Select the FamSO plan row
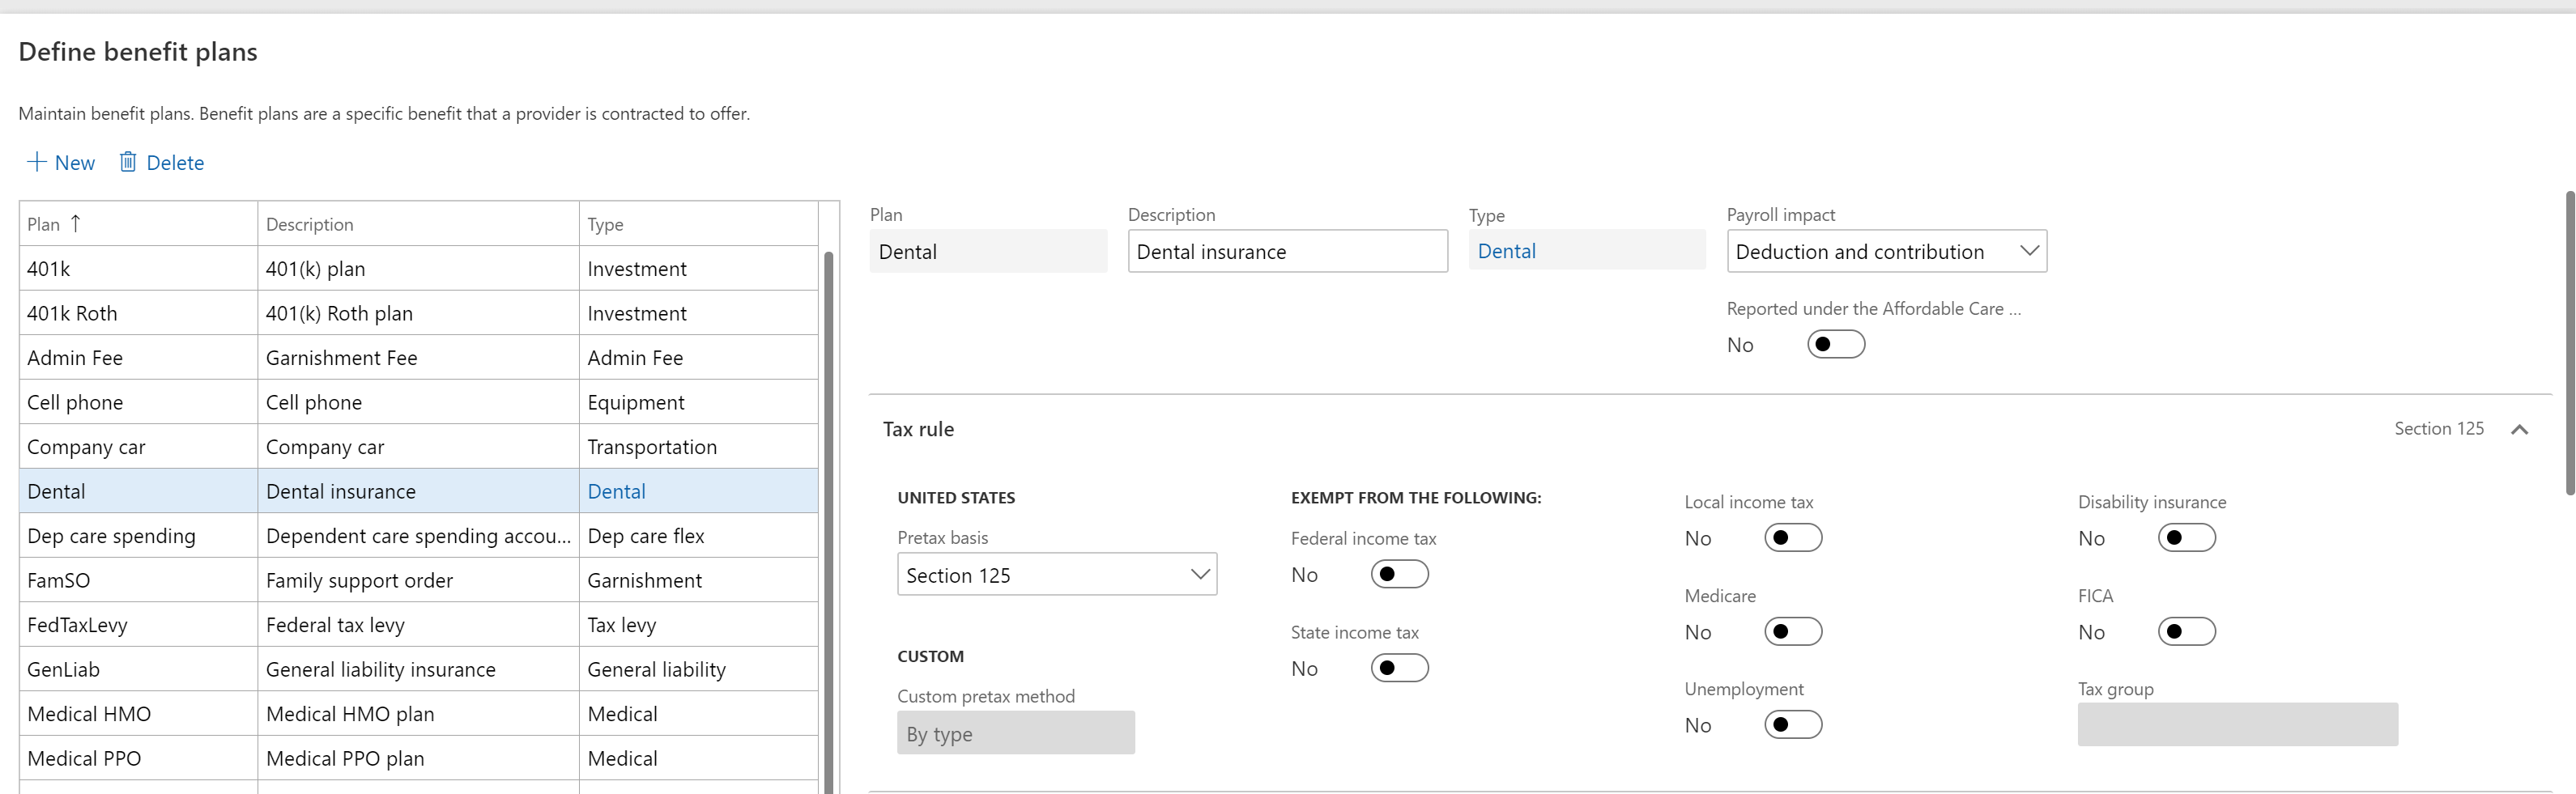The width and height of the screenshot is (2576, 794). [418, 580]
